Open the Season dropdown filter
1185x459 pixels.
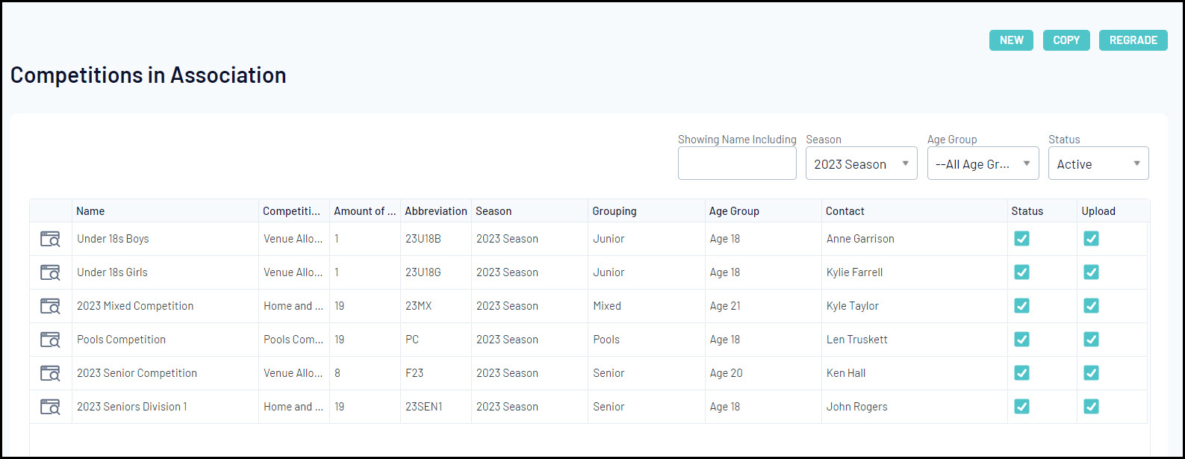coord(861,164)
